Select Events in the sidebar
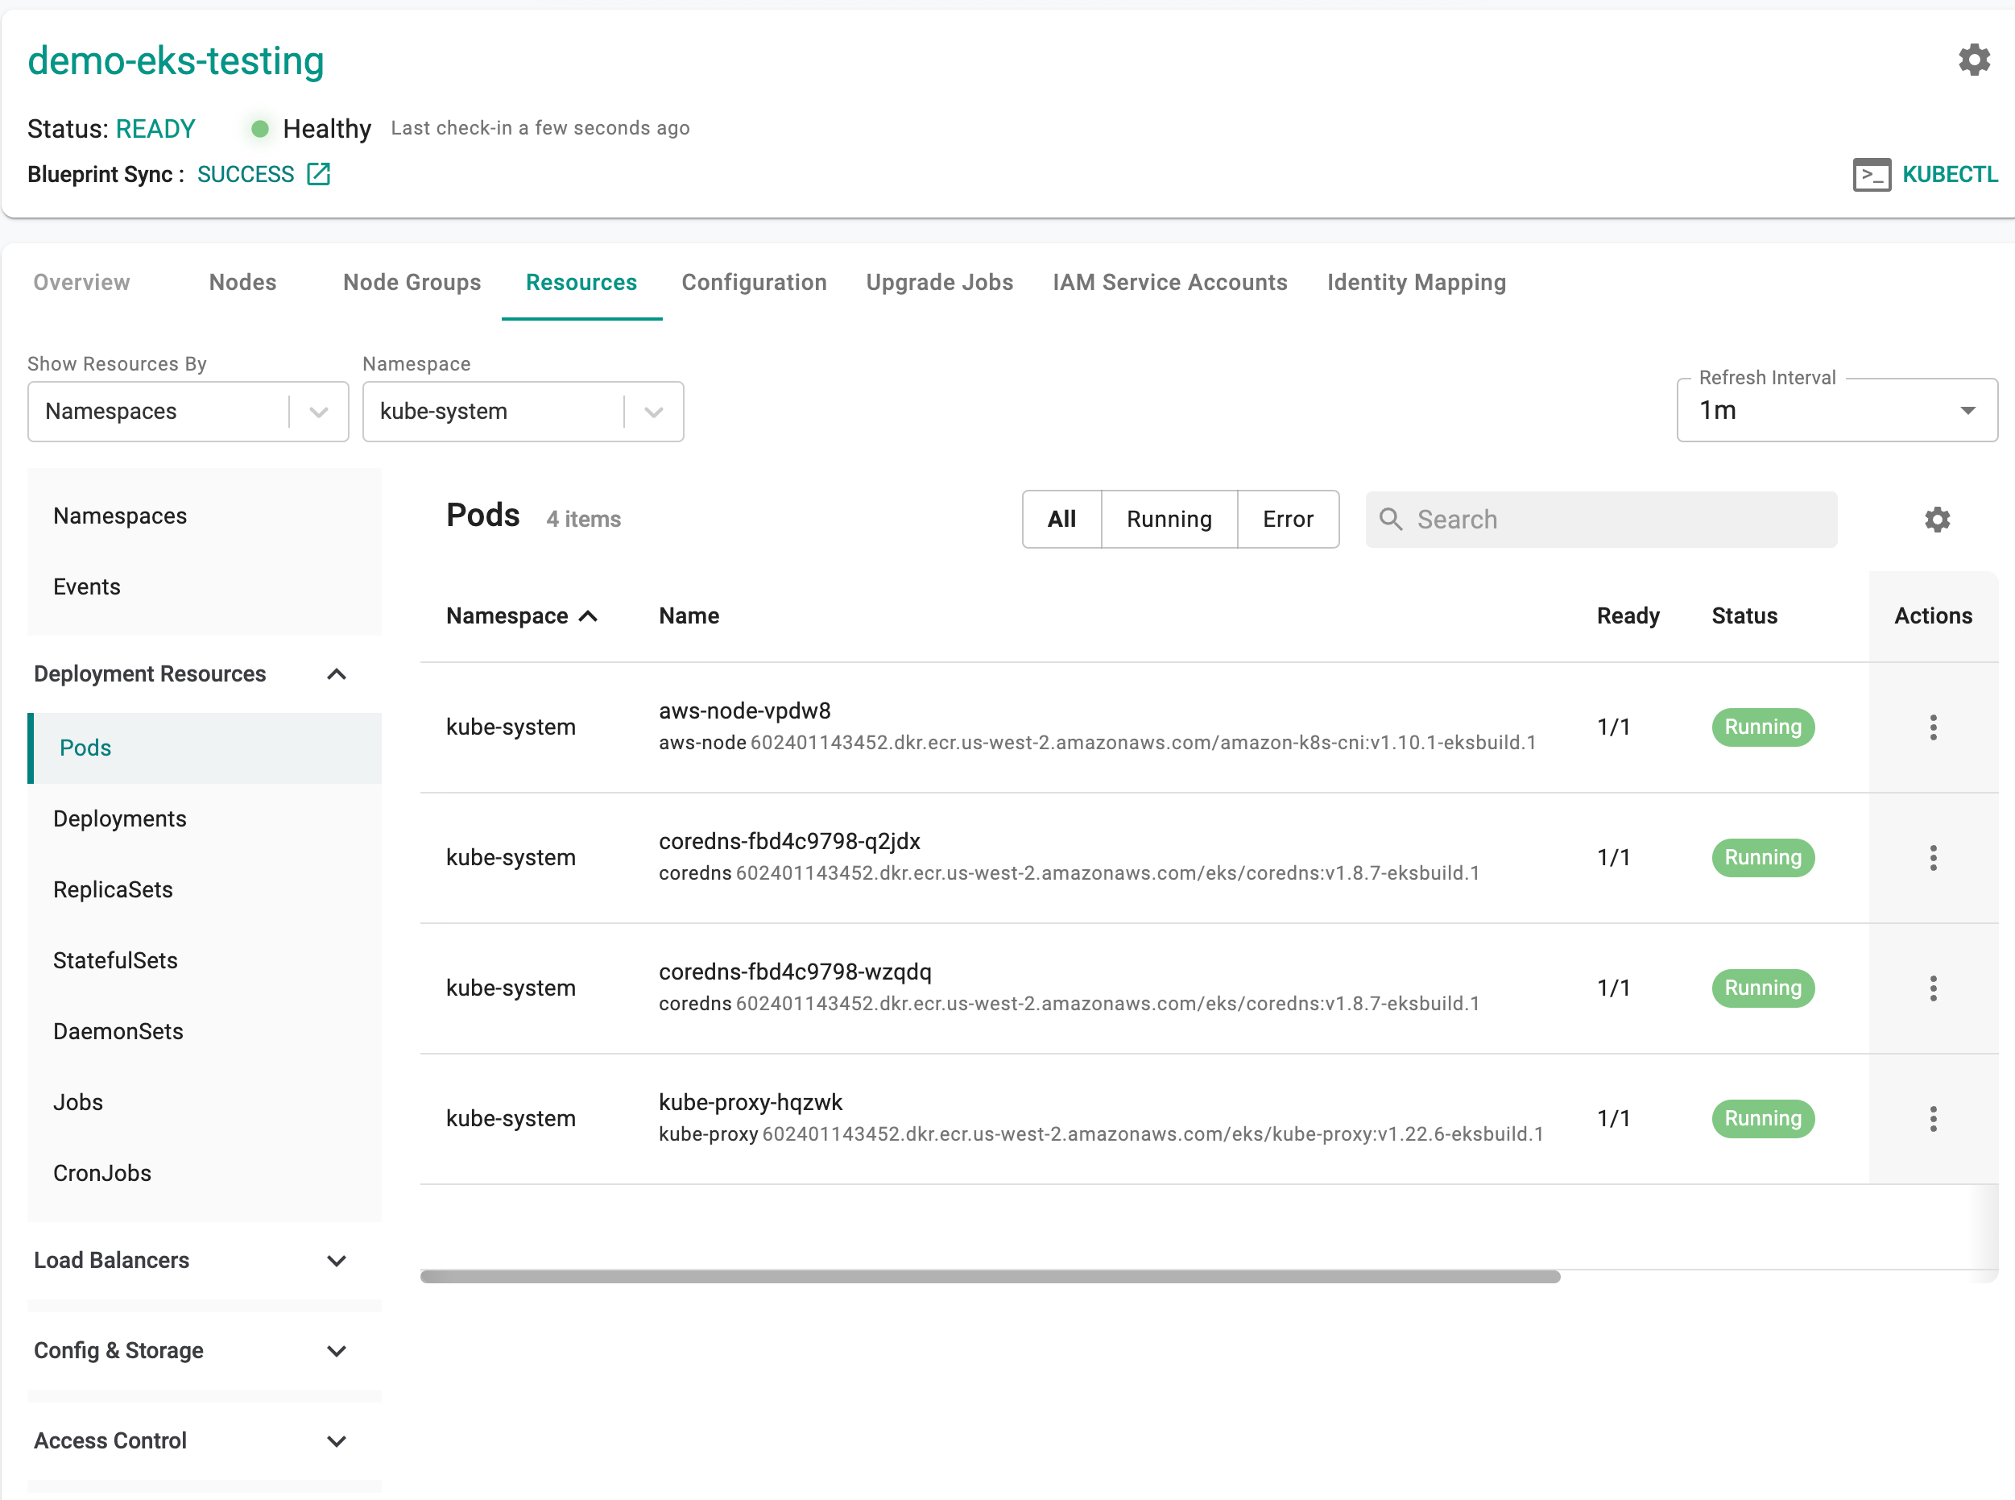 pyautogui.click(x=205, y=586)
